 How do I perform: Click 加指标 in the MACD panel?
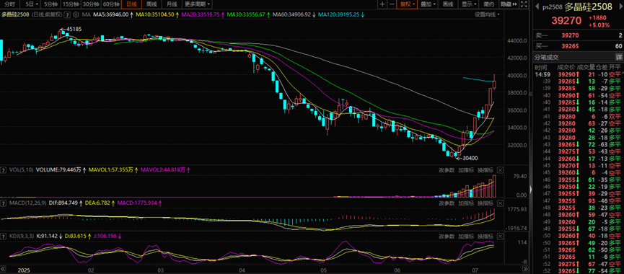coord(465,203)
